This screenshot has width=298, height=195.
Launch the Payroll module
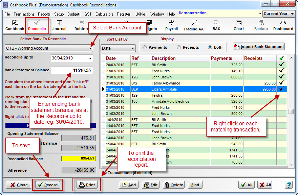[171, 26]
